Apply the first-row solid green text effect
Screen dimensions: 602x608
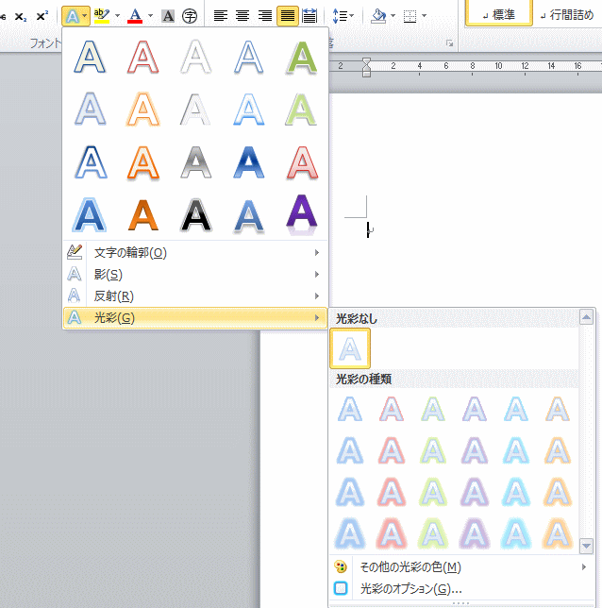pyautogui.click(x=302, y=58)
